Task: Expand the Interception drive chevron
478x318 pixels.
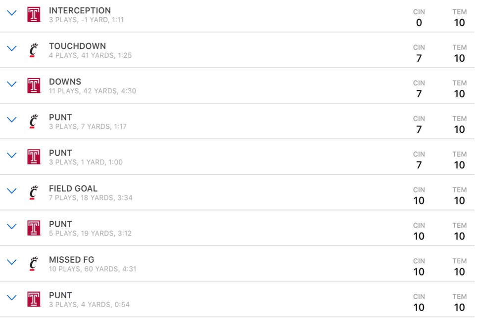Action: [x=11, y=13]
